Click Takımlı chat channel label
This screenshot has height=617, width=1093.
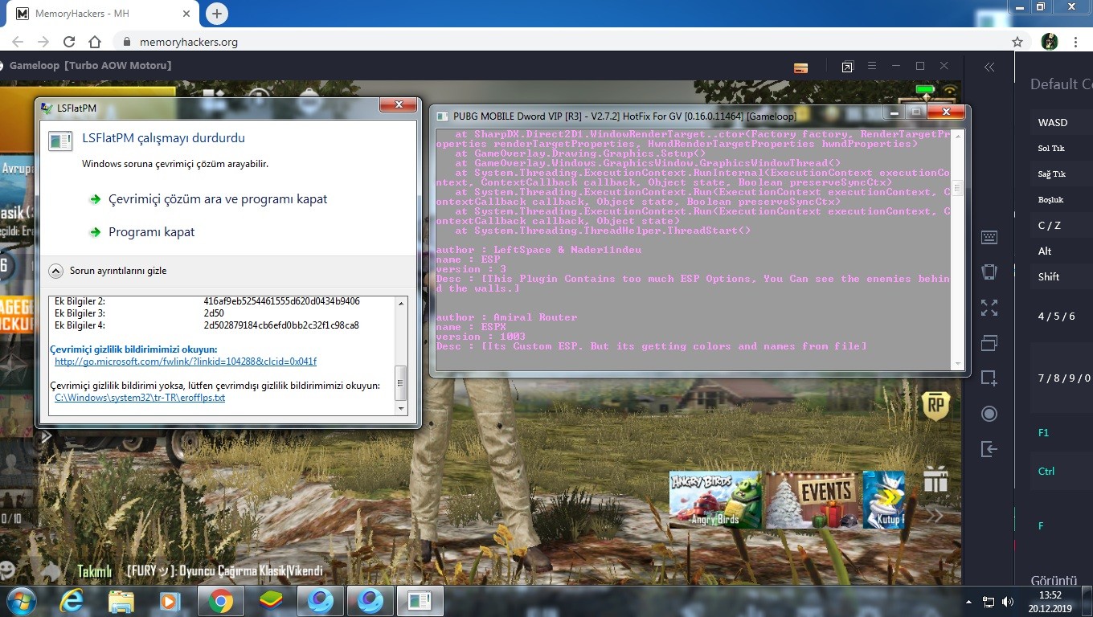(x=94, y=571)
